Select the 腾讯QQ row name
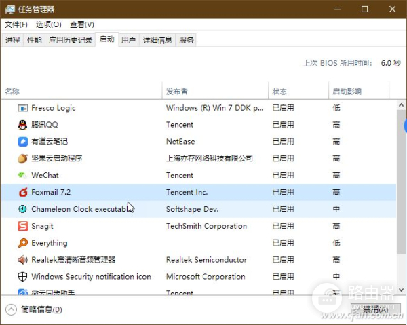Image resolution: width=407 pixels, height=325 pixels. [x=45, y=125]
